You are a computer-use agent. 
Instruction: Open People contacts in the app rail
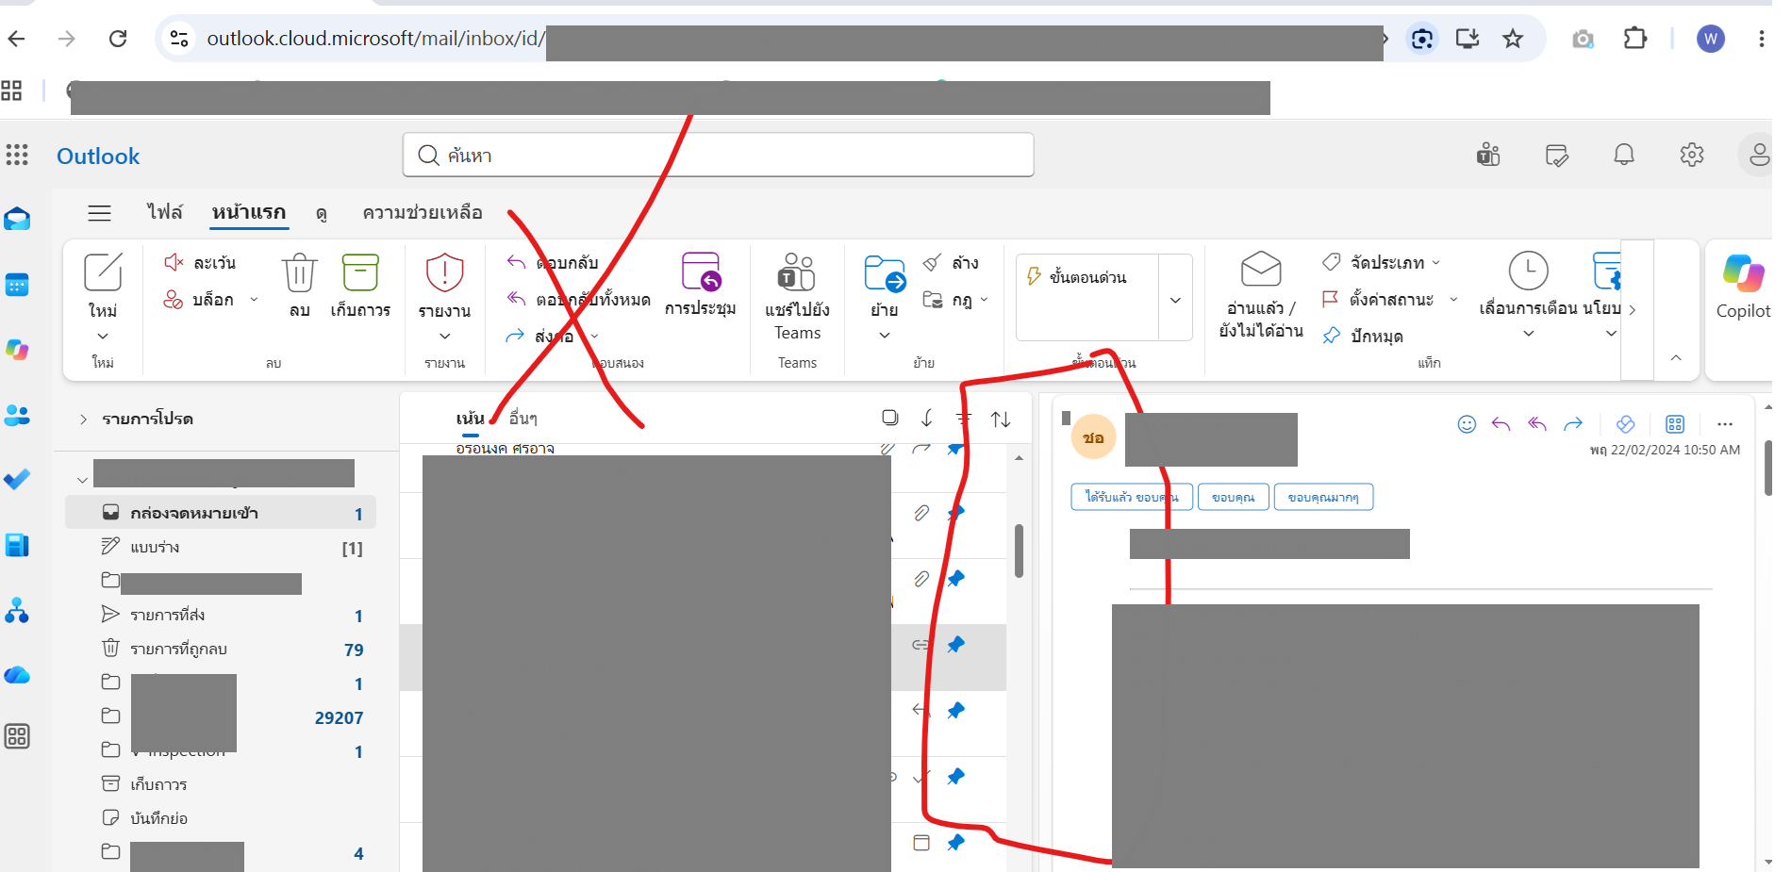tap(17, 415)
